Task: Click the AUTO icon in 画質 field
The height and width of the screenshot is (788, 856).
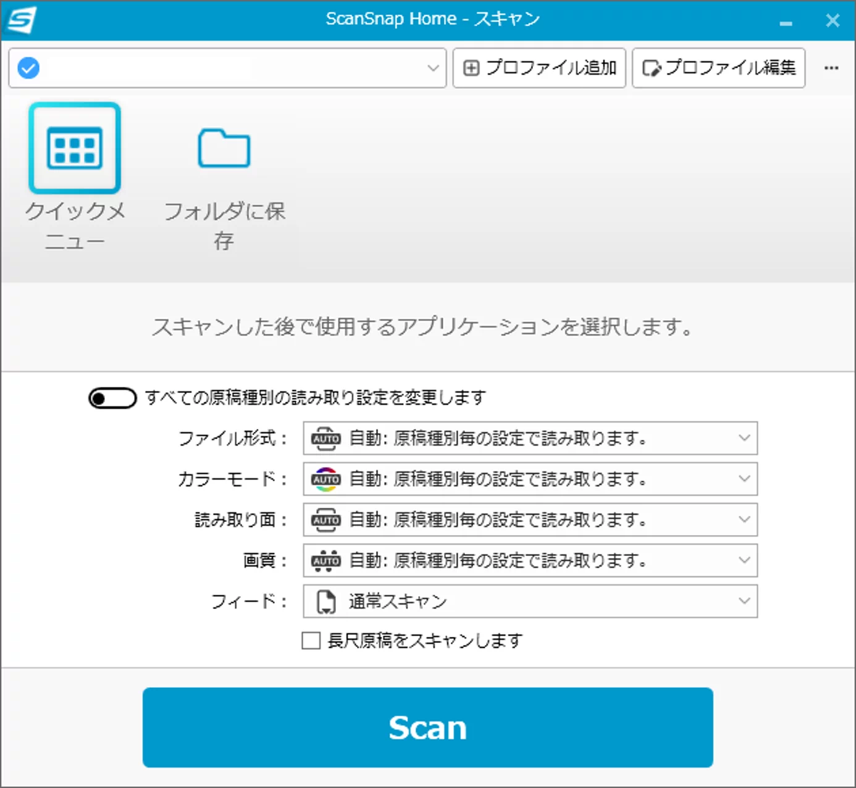Action: coord(325,560)
